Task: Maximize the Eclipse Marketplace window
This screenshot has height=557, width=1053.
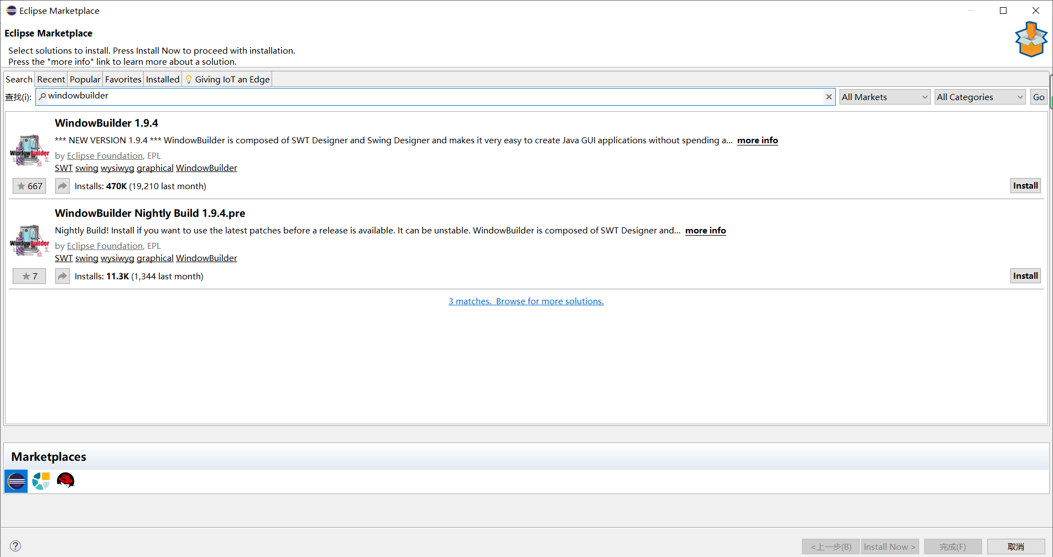Action: point(1003,11)
